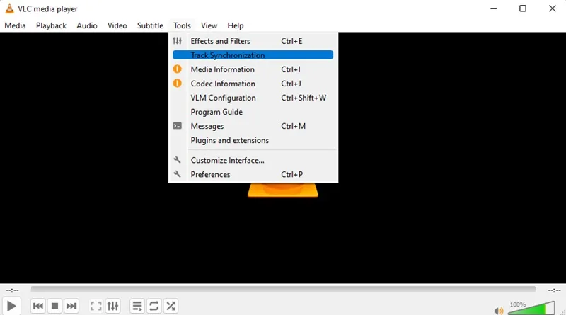Open Media Information from Tools menu
Image resolution: width=566 pixels, height=315 pixels.
[253, 69]
